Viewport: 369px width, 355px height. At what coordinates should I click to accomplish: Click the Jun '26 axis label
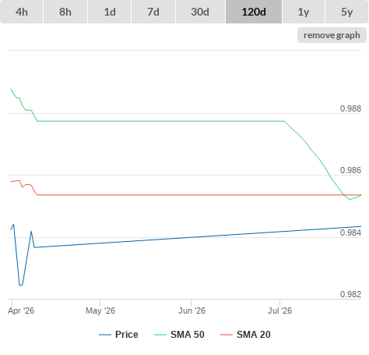click(x=192, y=311)
